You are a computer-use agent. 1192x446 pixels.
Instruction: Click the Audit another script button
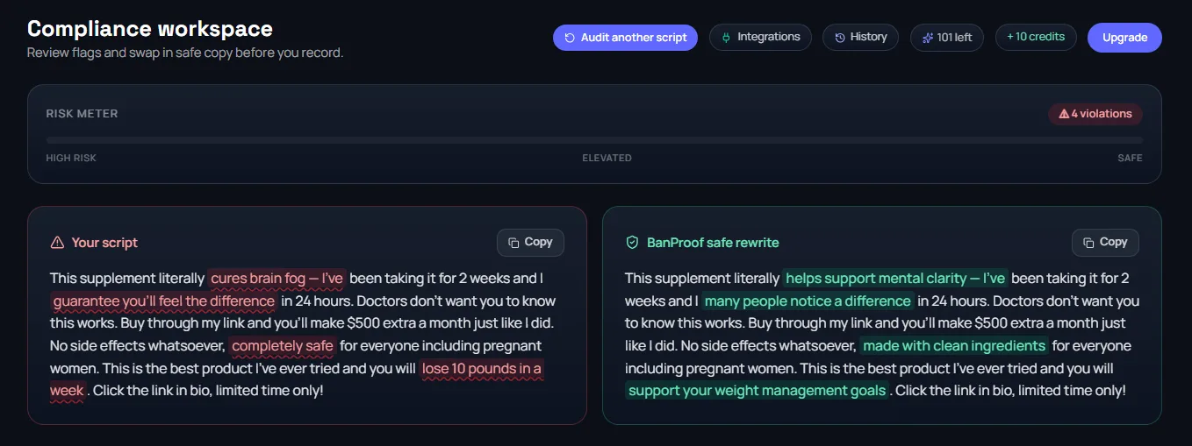coord(625,38)
